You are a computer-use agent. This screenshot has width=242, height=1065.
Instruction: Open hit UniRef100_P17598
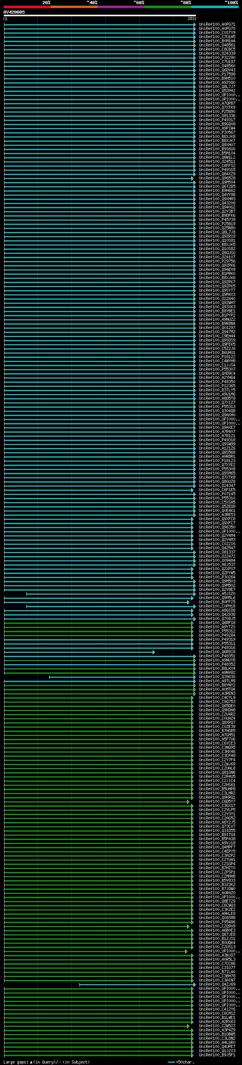pyautogui.click(x=217, y=74)
